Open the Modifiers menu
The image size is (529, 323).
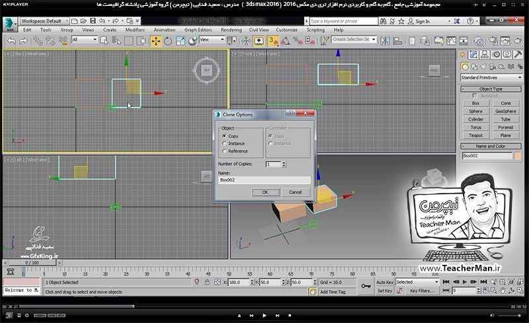(135, 30)
